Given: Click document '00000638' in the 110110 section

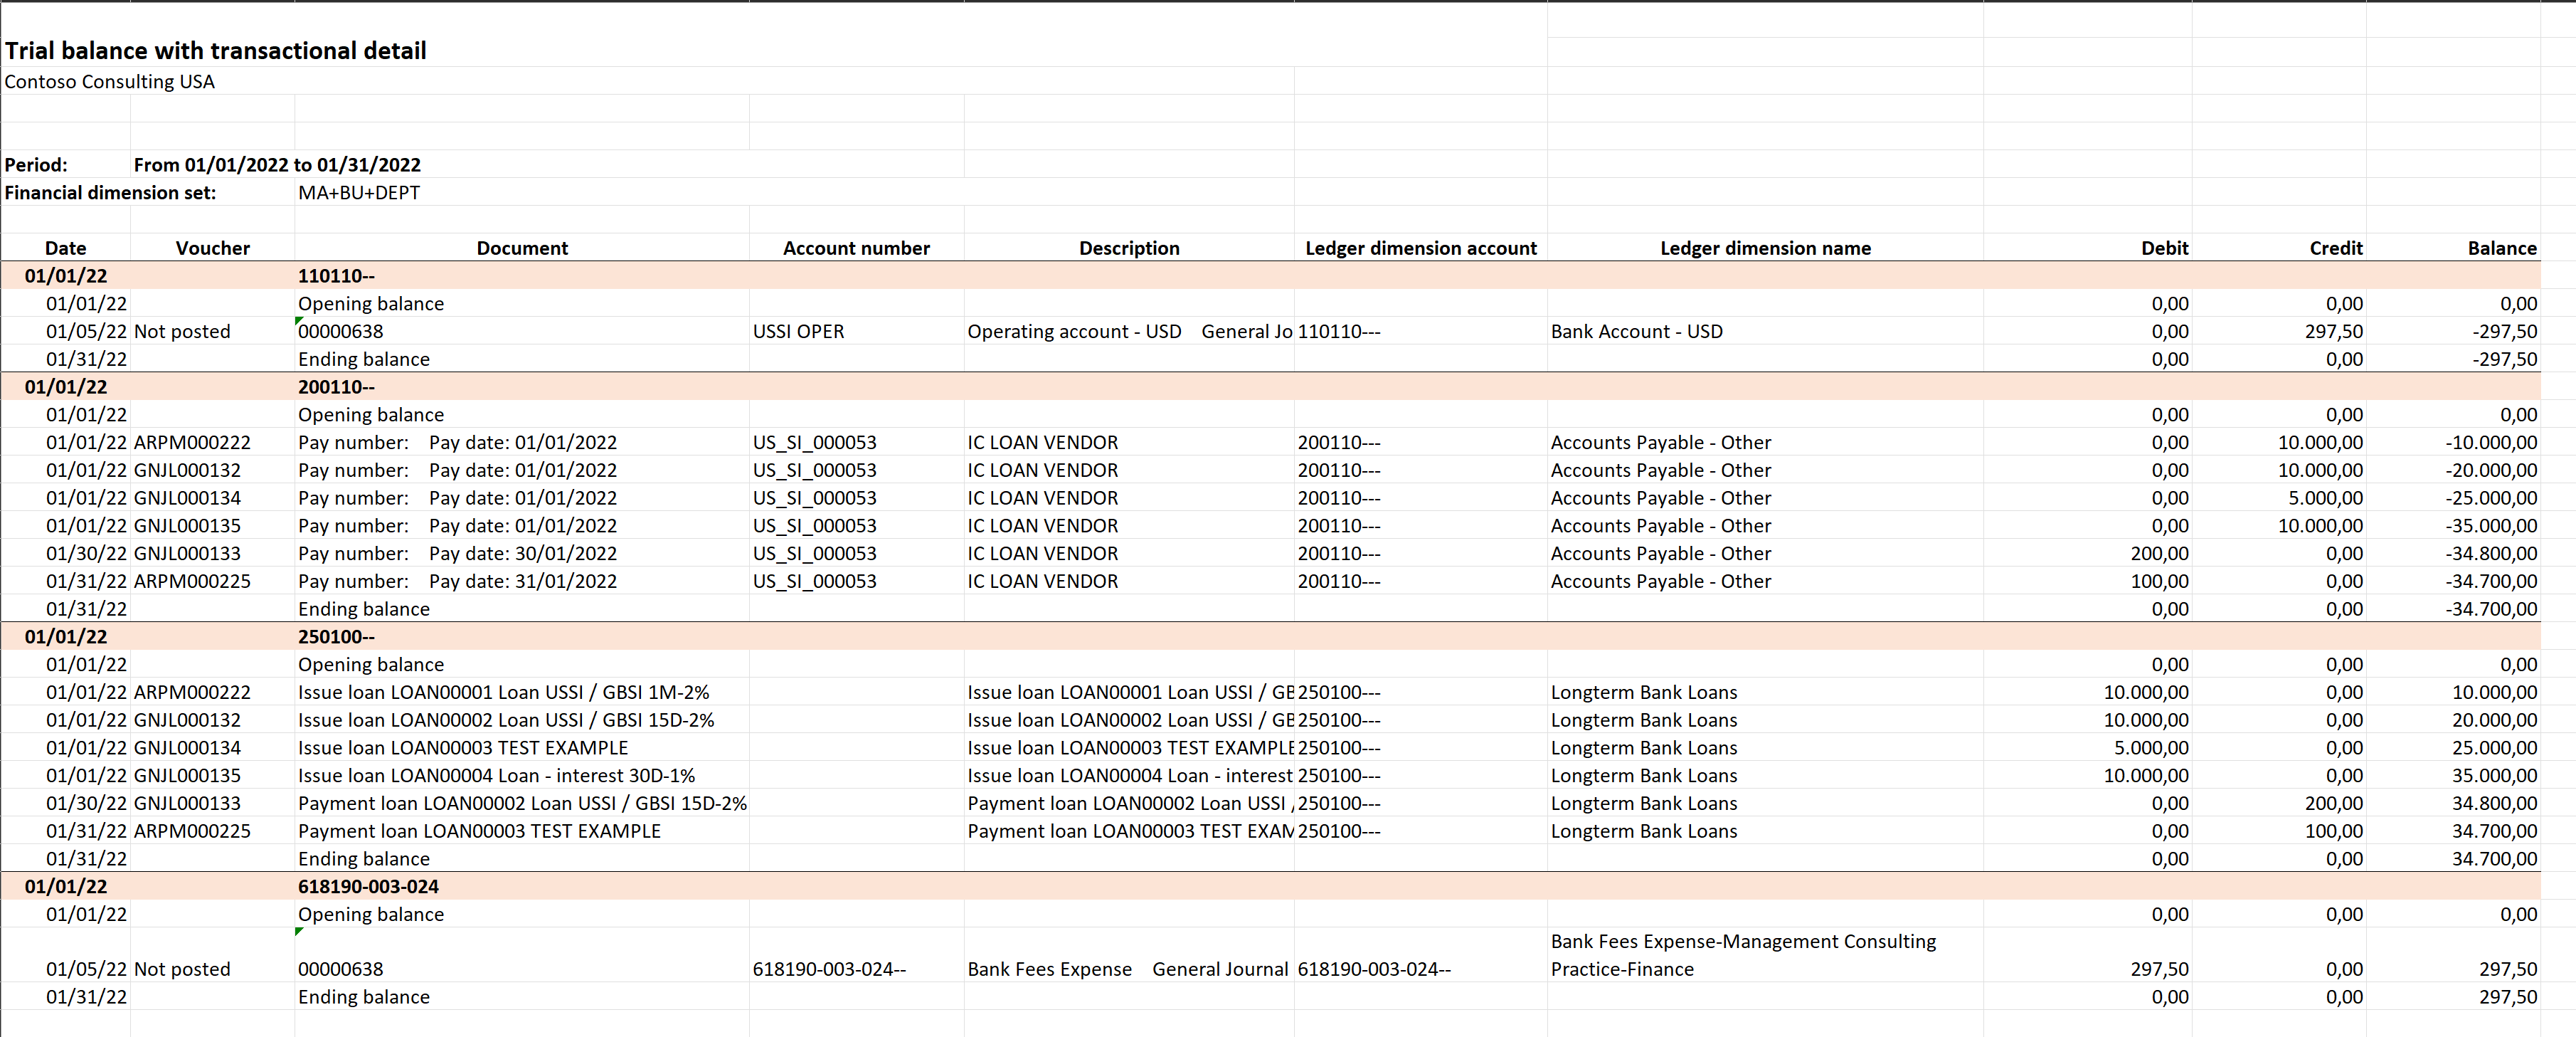Looking at the screenshot, I should point(340,332).
